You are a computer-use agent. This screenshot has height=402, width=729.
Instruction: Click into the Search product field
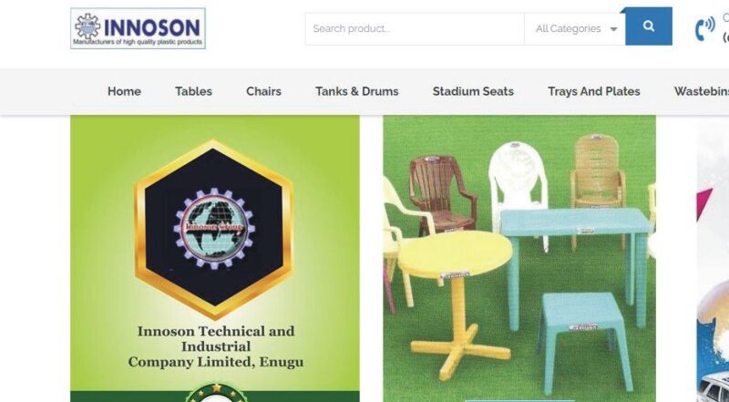[x=415, y=29]
